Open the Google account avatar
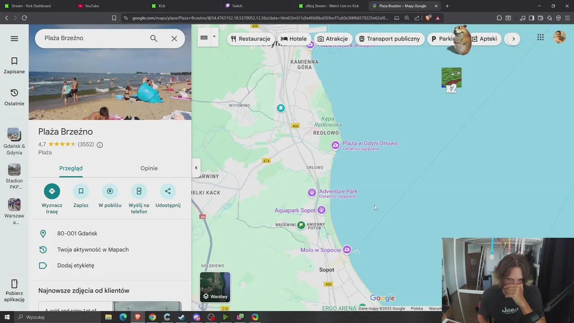This screenshot has height=323, width=574. (560, 37)
